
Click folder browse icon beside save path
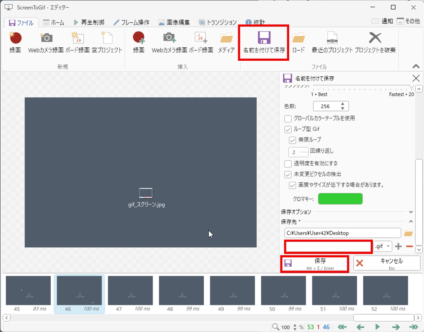point(408,233)
